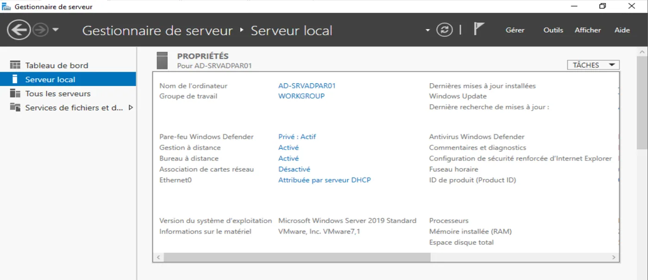Open the navigation history dropdown arrow

tap(56, 30)
